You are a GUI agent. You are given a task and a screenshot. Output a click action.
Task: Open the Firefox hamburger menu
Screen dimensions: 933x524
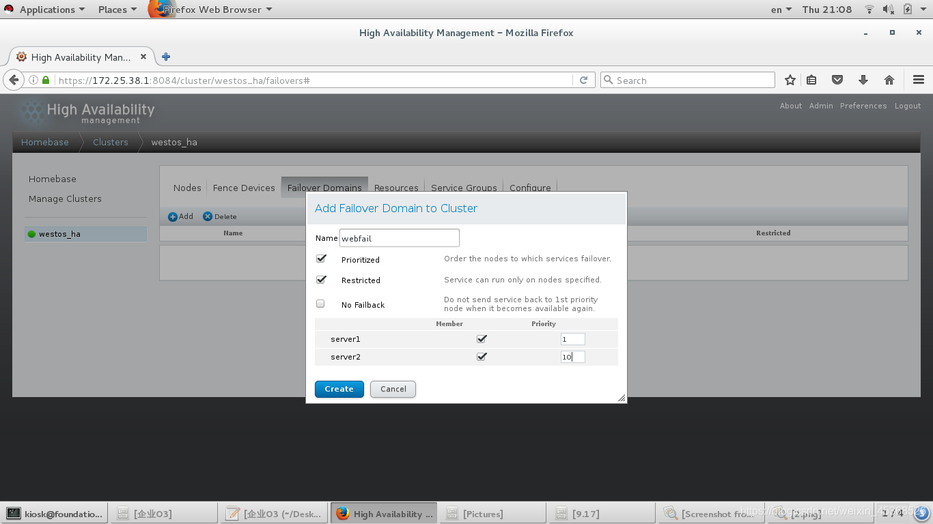[x=919, y=80]
